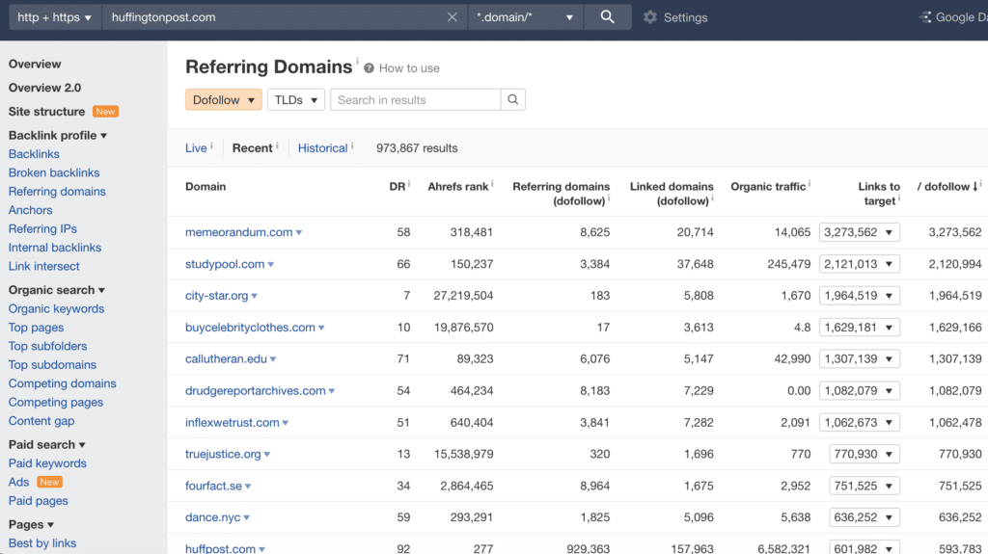Open Broken backlinks in the sidebar
Viewport: 988px width, 554px height.
(x=54, y=172)
